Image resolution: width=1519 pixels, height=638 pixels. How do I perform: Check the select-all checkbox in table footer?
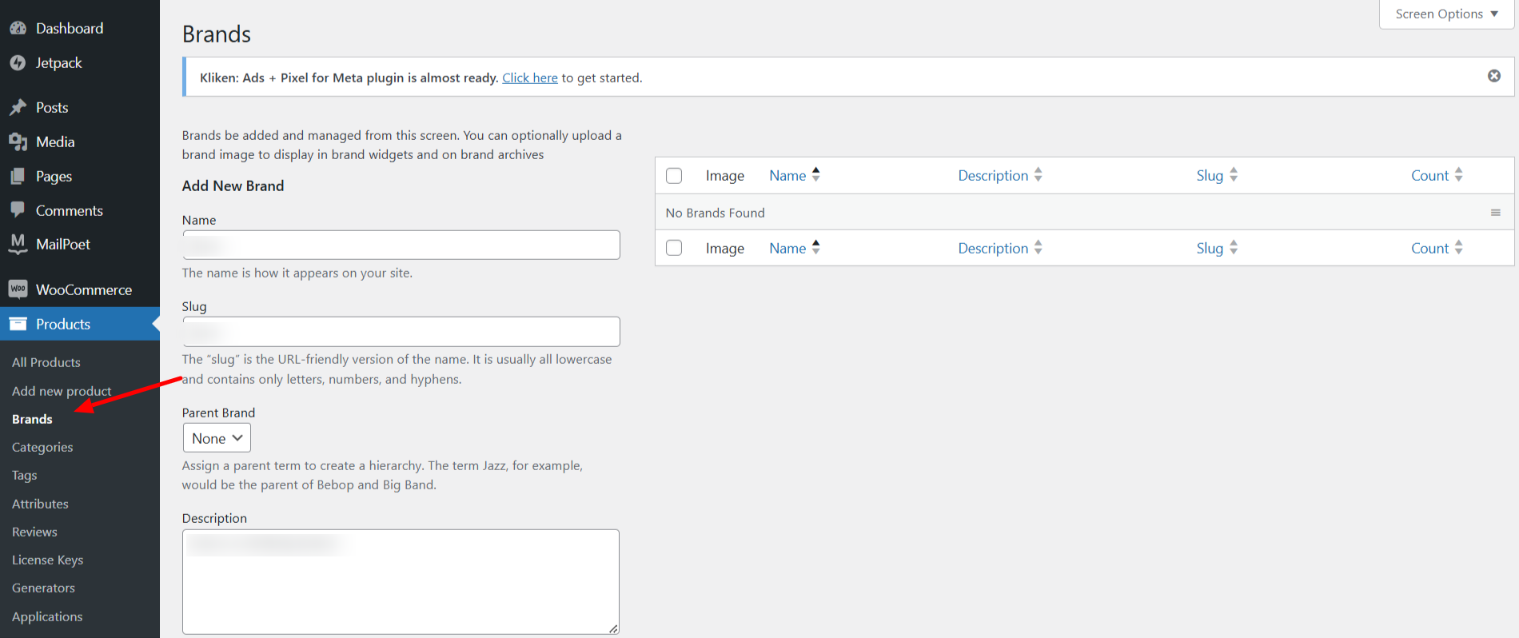click(x=674, y=248)
